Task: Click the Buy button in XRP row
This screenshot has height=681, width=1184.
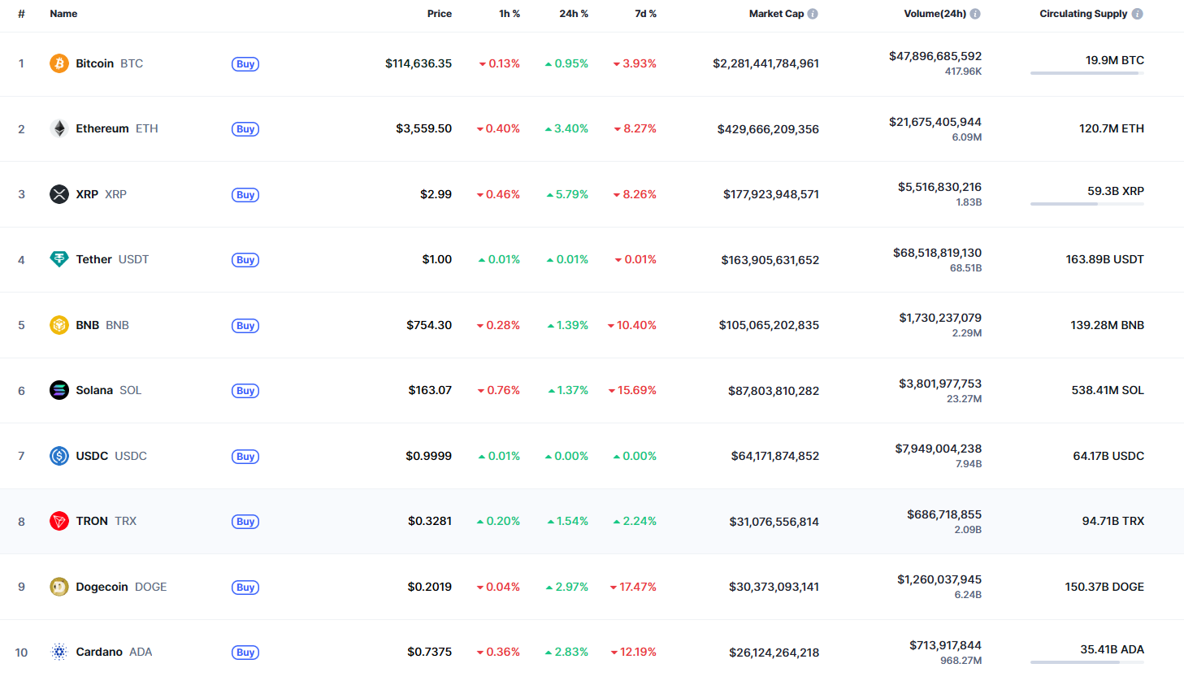Action: (x=245, y=195)
